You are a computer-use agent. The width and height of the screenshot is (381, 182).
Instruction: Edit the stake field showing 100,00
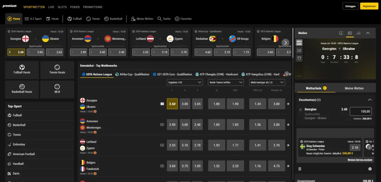[x=361, y=111]
